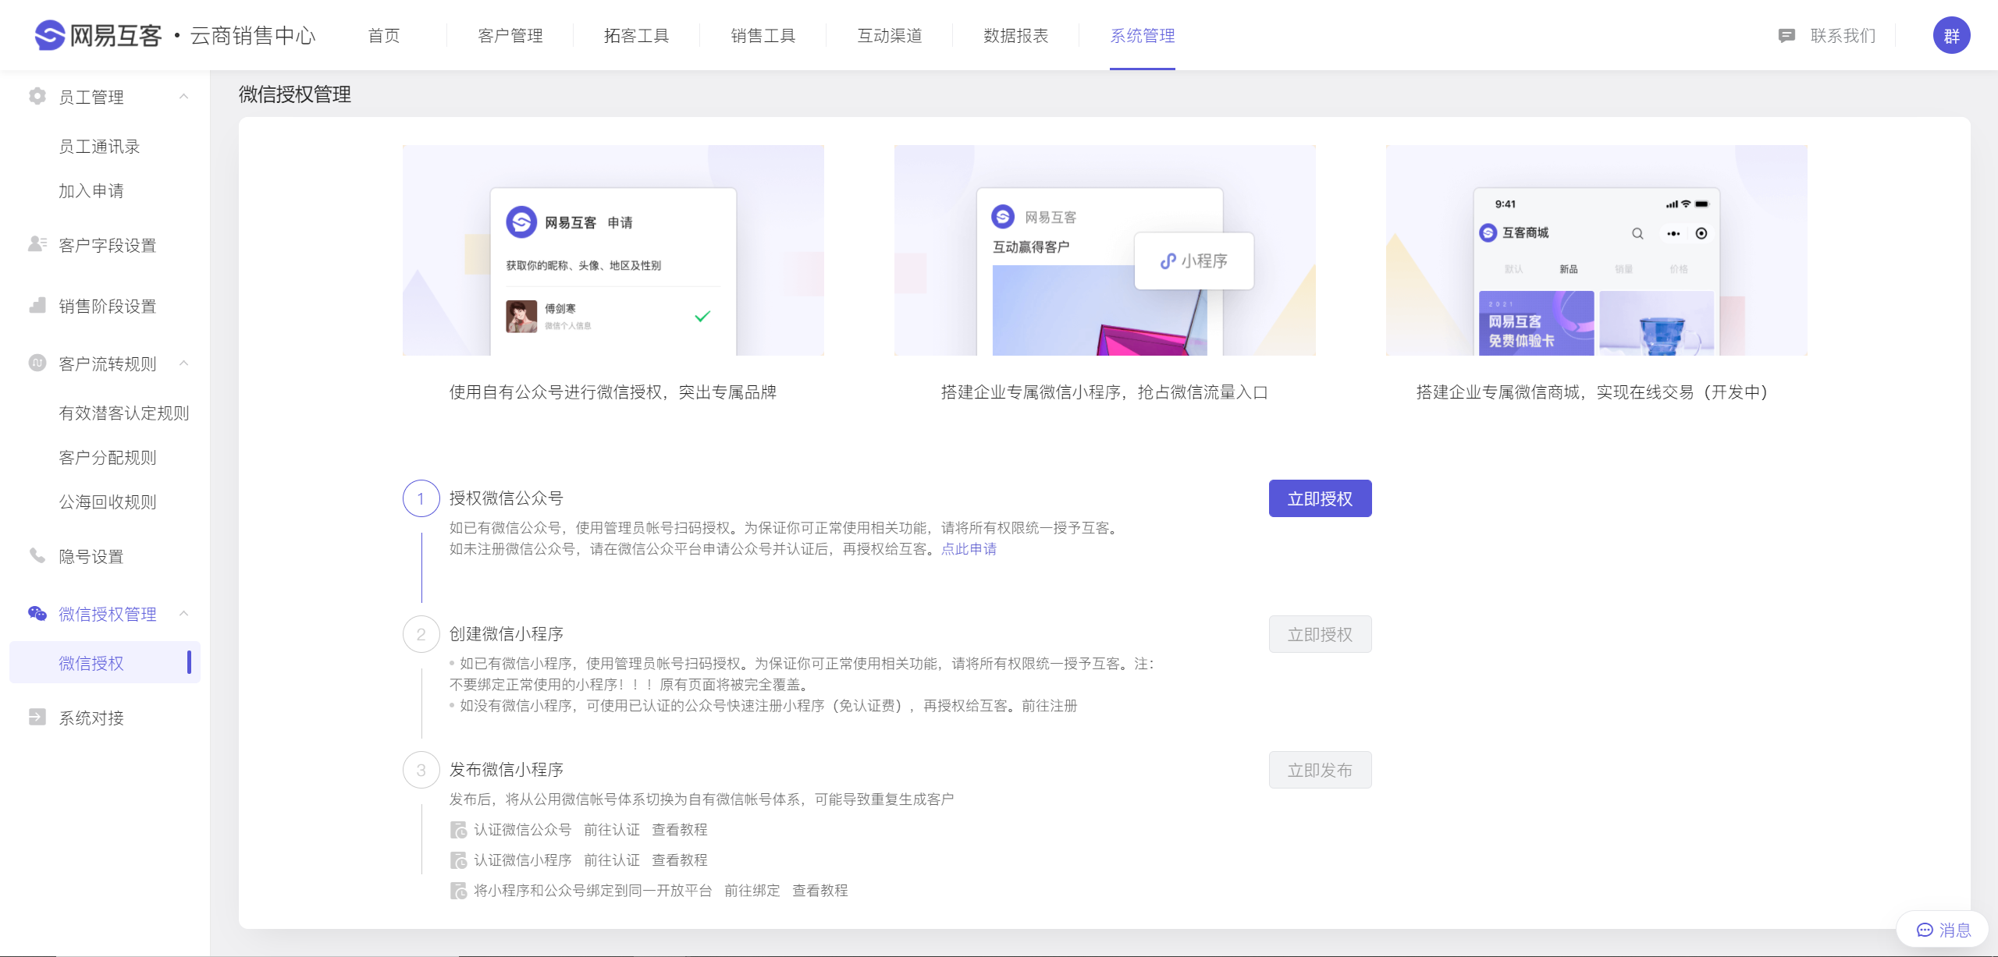
Task: Click the 系统对接 arrow icon
Action: (x=37, y=717)
